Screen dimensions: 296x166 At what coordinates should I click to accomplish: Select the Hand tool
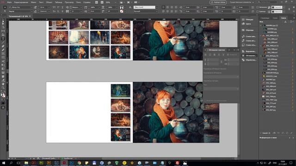3,84
